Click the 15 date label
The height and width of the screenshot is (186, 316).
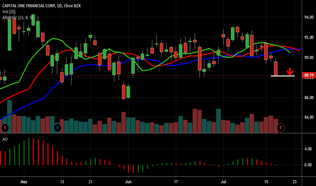266,182
